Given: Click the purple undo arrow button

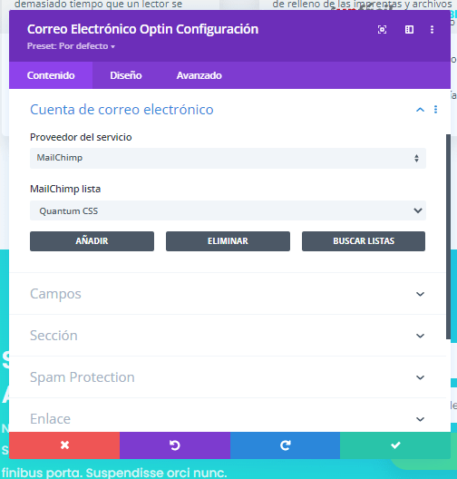Looking at the screenshot, I should [x=175, y=445].
